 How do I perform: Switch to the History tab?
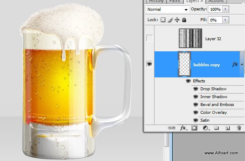click(x=156, y=1)
